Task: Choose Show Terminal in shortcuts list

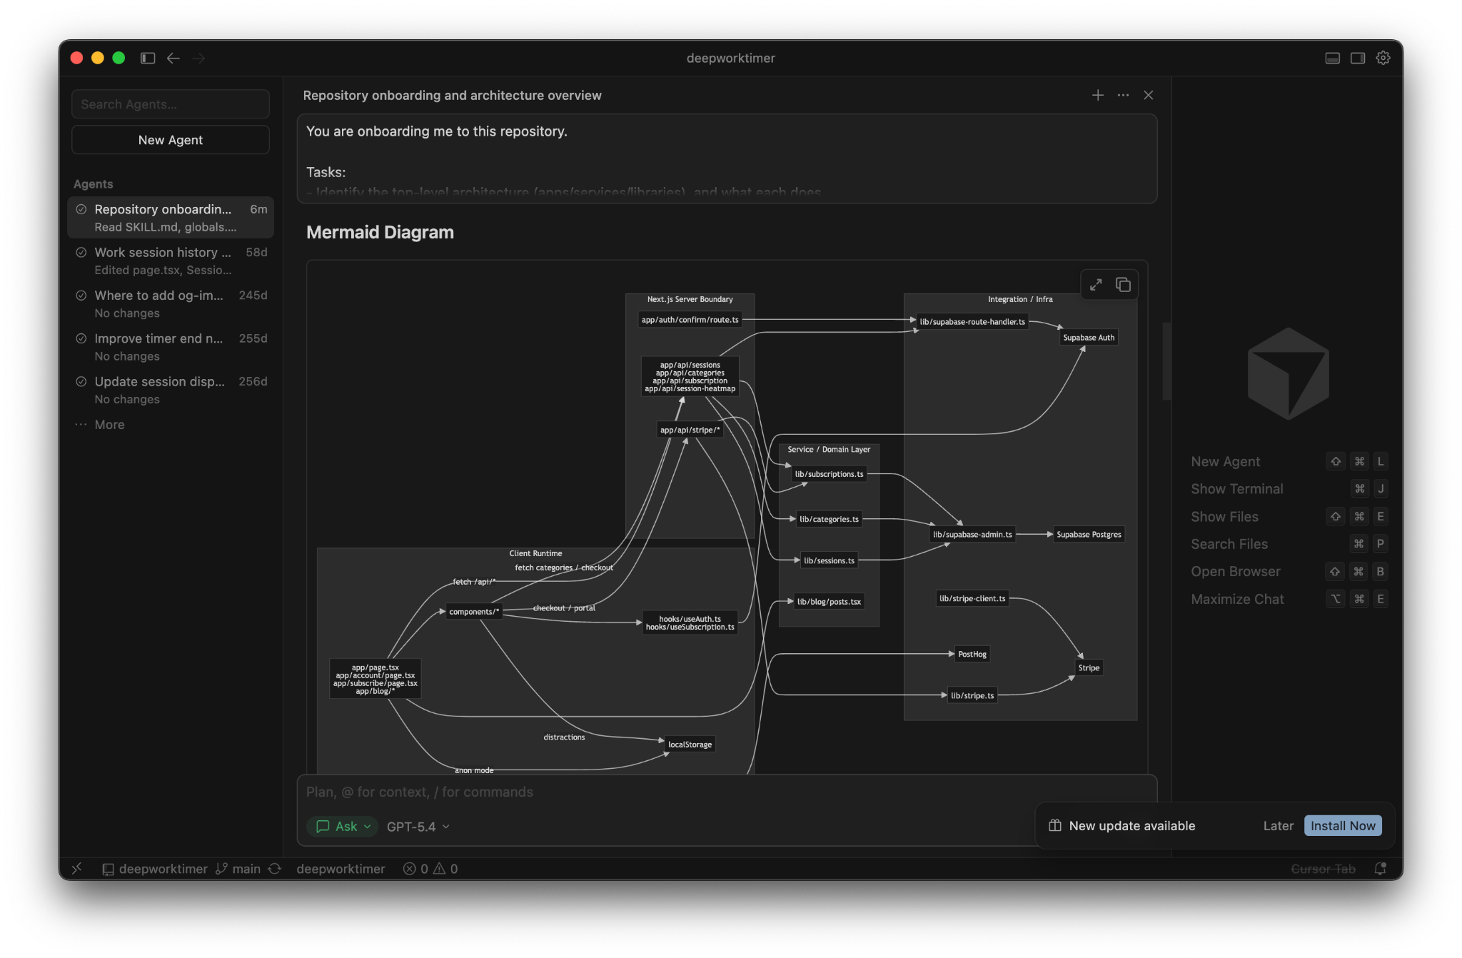Action: (x=1289, y=489)
